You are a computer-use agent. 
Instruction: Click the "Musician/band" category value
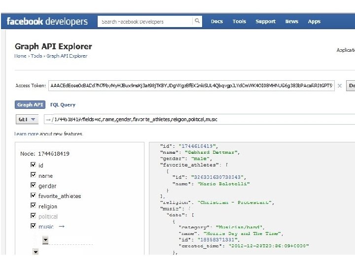[239, 227]
